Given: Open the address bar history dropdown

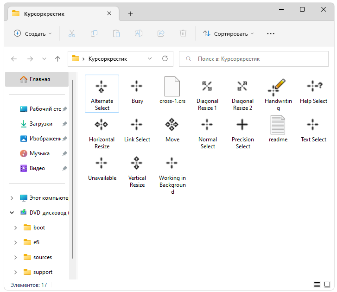Looking at the screenshot, I should tap(149, 59).
